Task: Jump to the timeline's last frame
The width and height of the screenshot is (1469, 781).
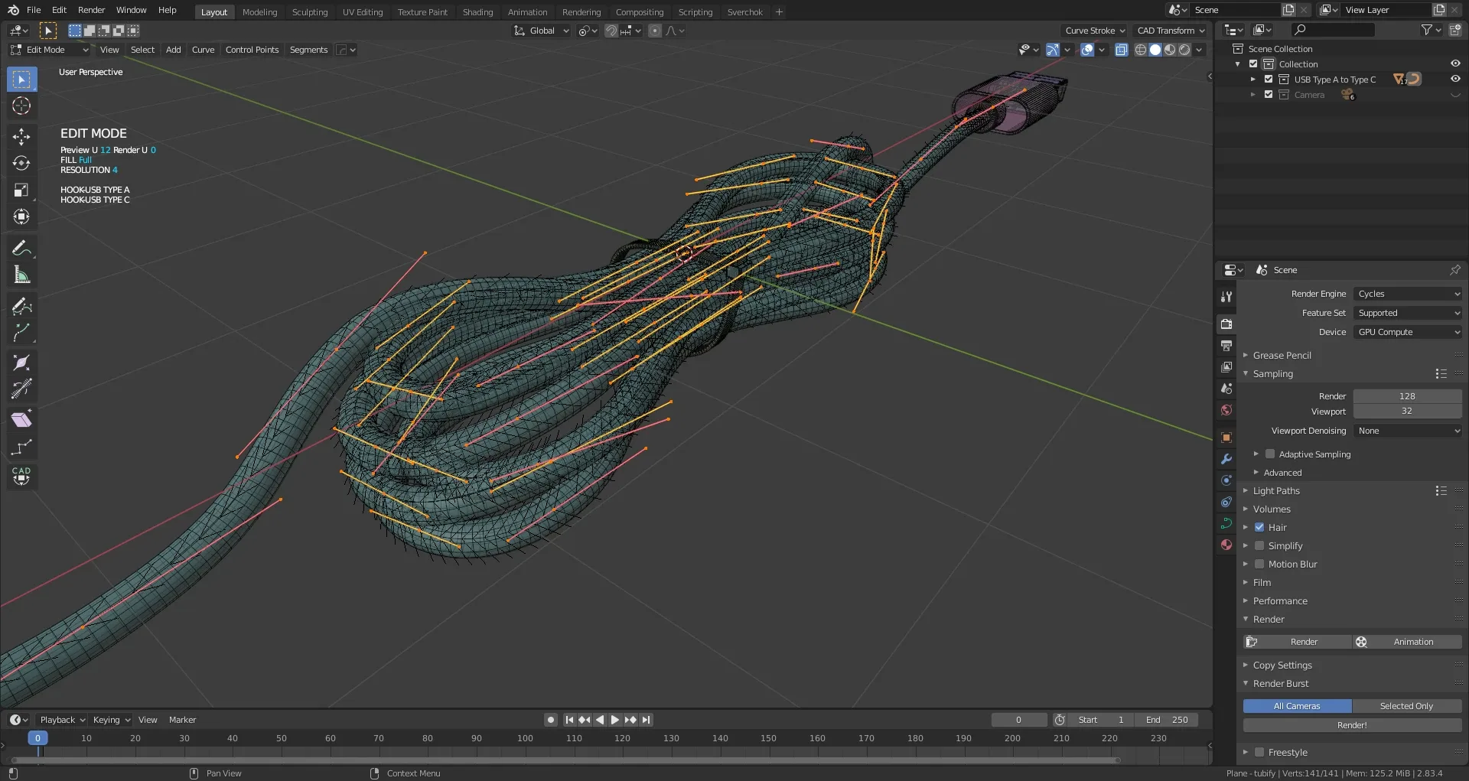Action: coord(647,720)
